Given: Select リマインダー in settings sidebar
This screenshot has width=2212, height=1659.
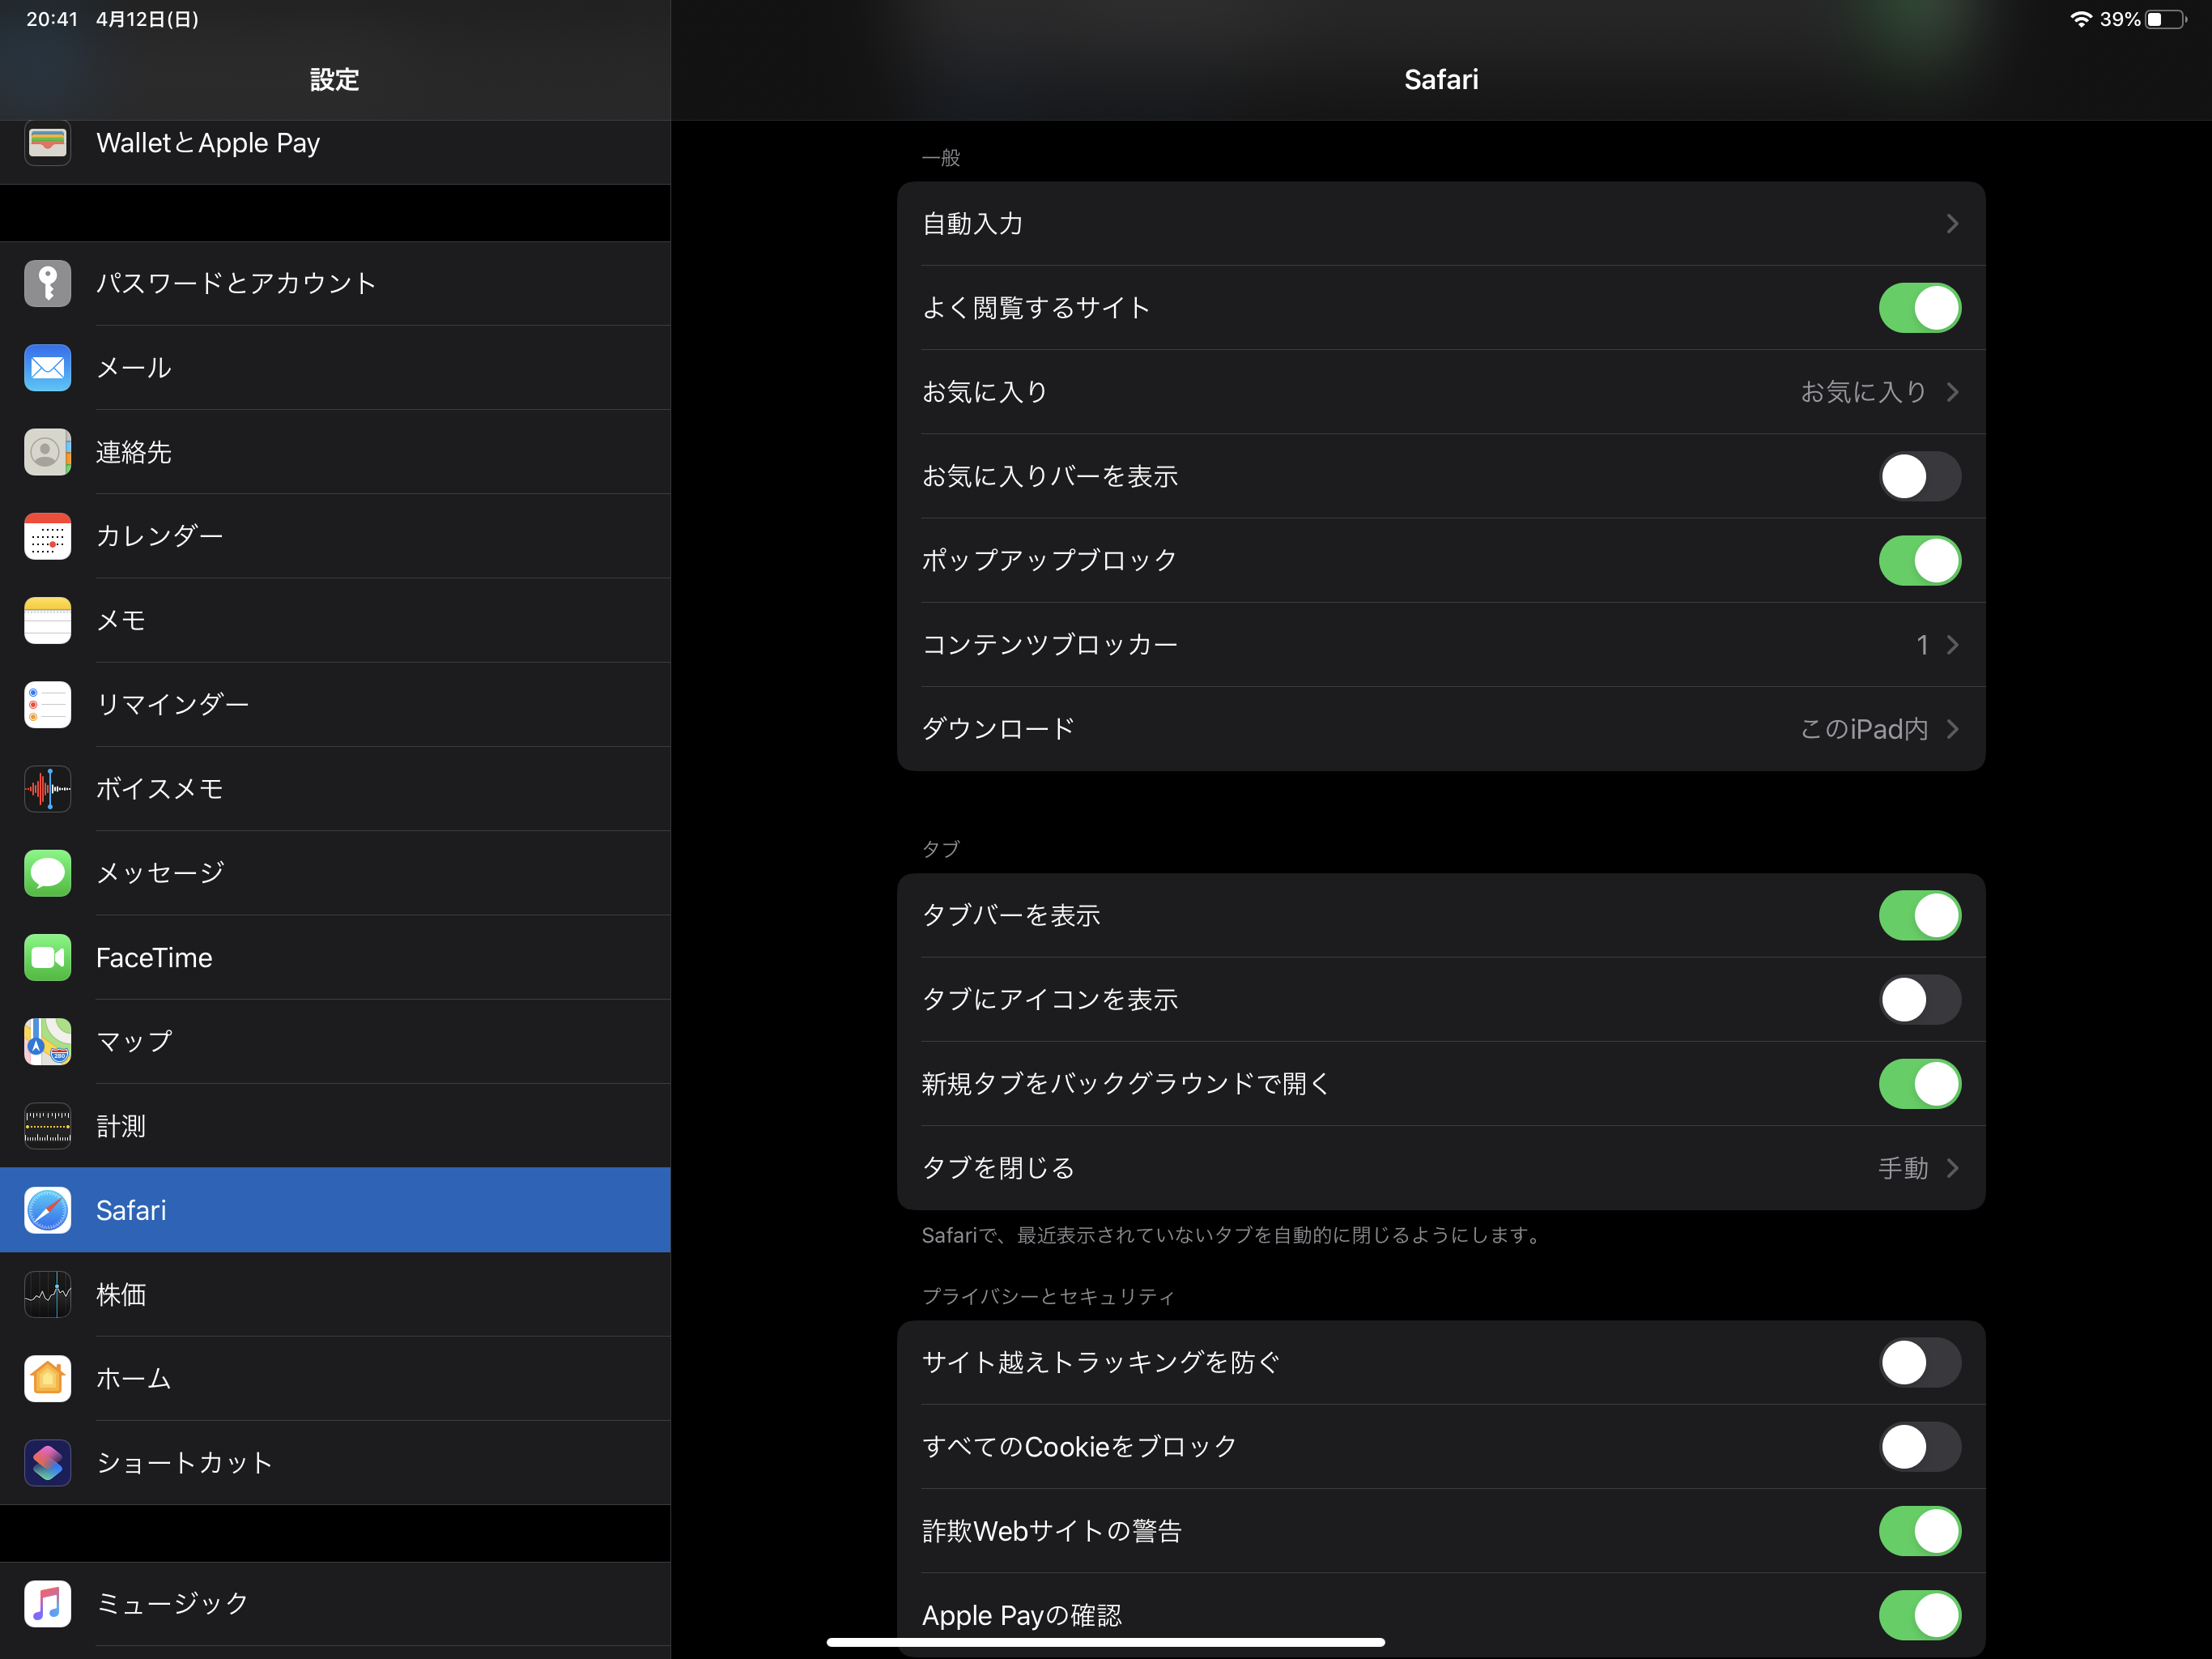Looking at the screenshot, I should pos(335,705).
